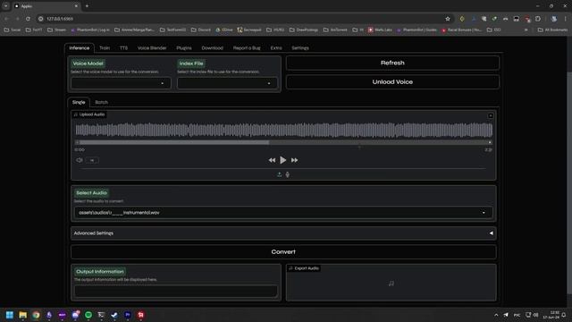The width and height of the screenshot is (572, 322).
Task: Select the Inference tab
Action: pos(80,47)
